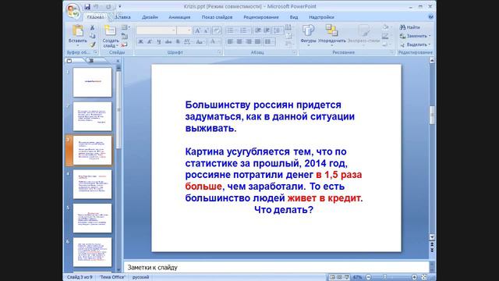Fit slide to current window icon
Screen dimensions: 499x281
click(x=424, y=277)
